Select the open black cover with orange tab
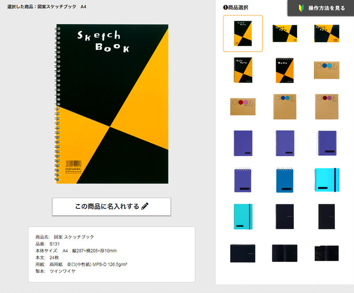 (x=327, y=253)
